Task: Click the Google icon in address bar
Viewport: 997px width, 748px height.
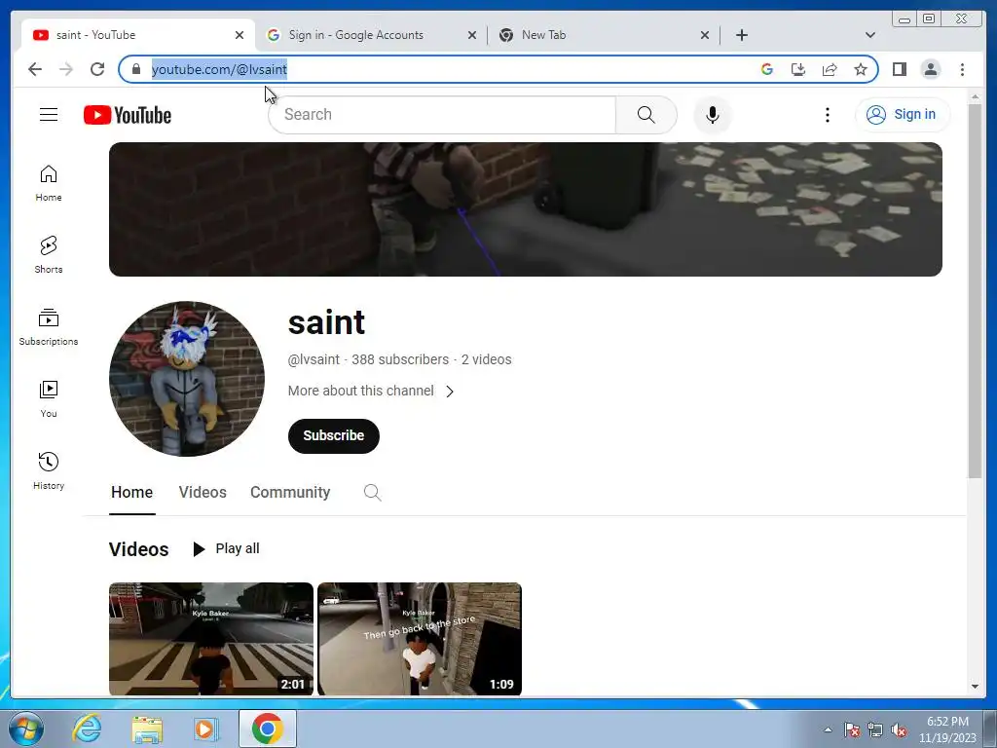Action: pos(767,69)
